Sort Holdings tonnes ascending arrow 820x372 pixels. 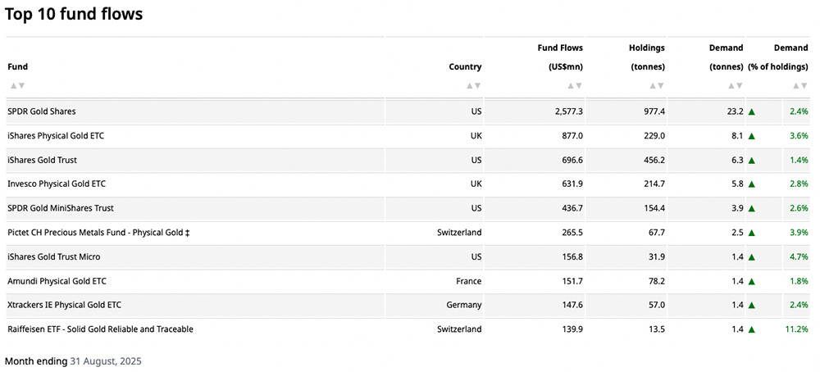coord(653,85)
